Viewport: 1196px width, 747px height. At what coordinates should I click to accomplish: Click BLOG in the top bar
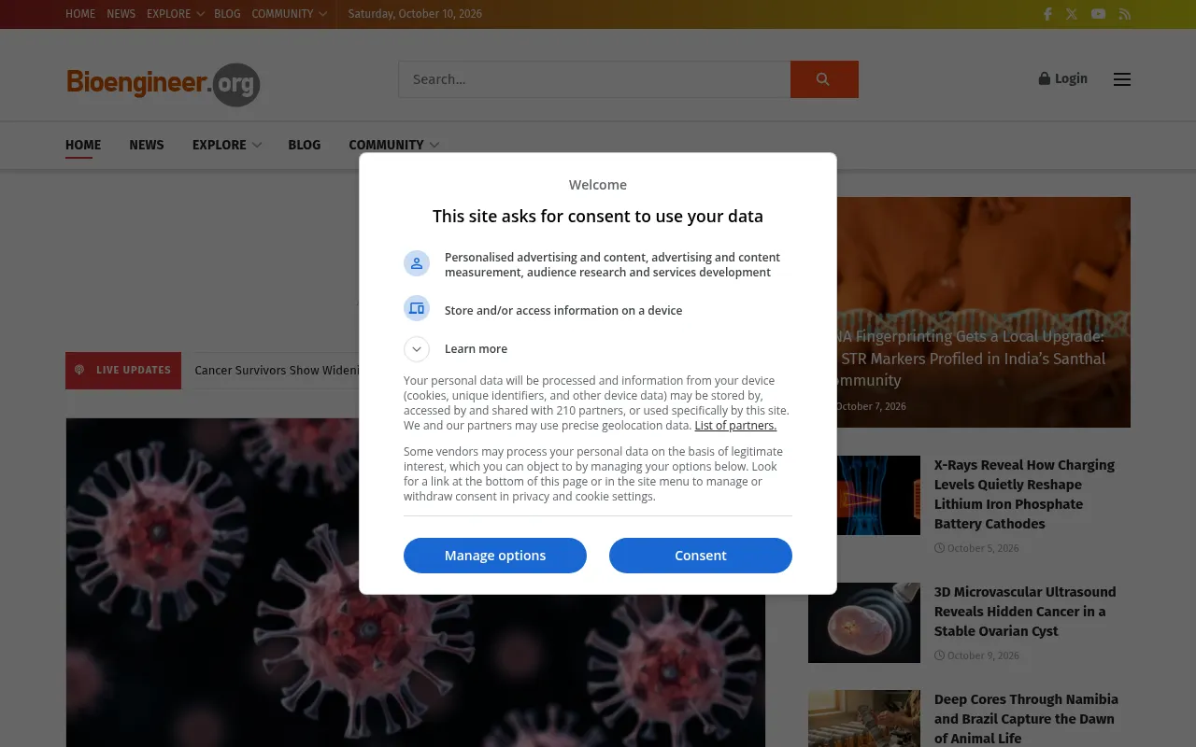[227, 14]
